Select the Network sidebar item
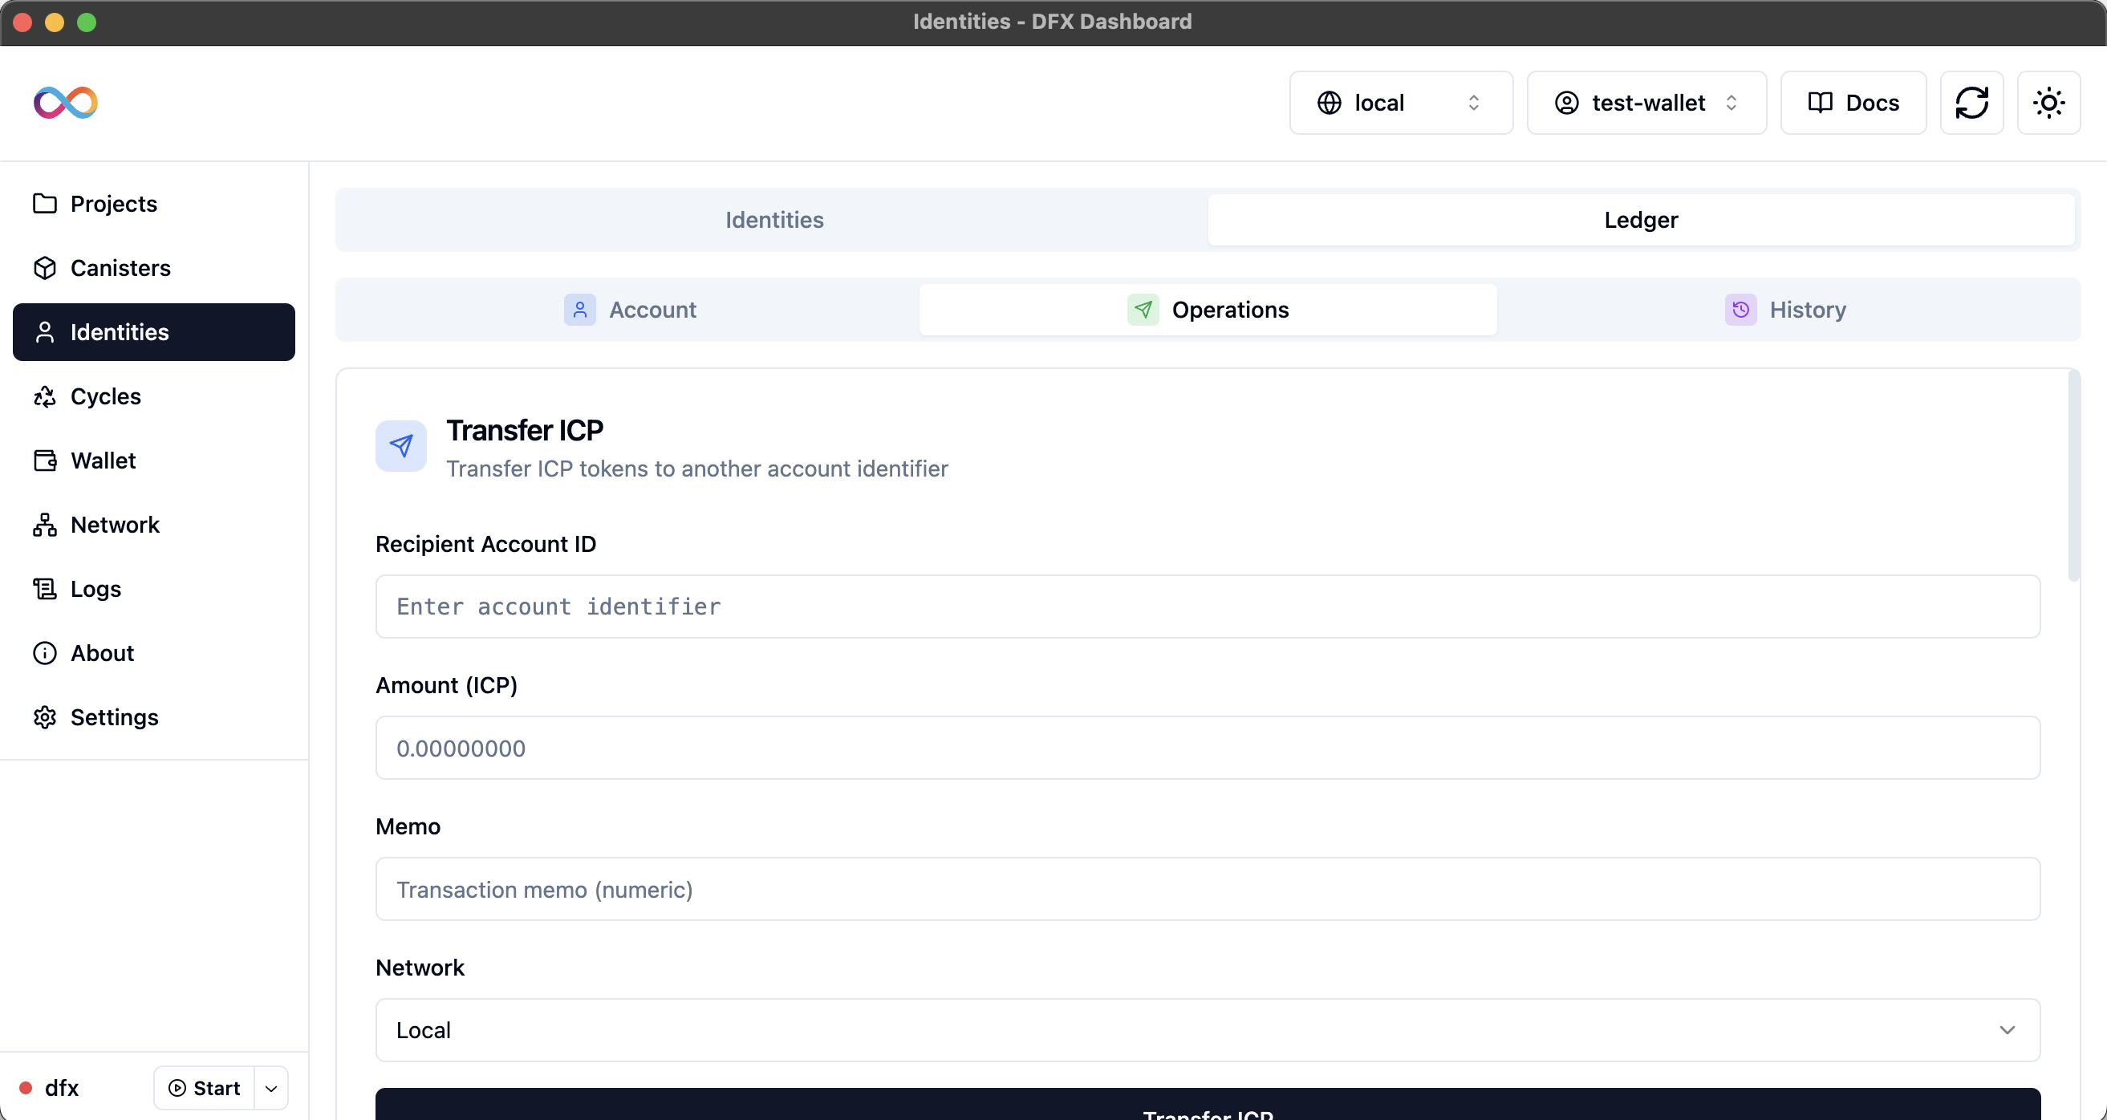 pyautogui.click(x=115, y=525)
